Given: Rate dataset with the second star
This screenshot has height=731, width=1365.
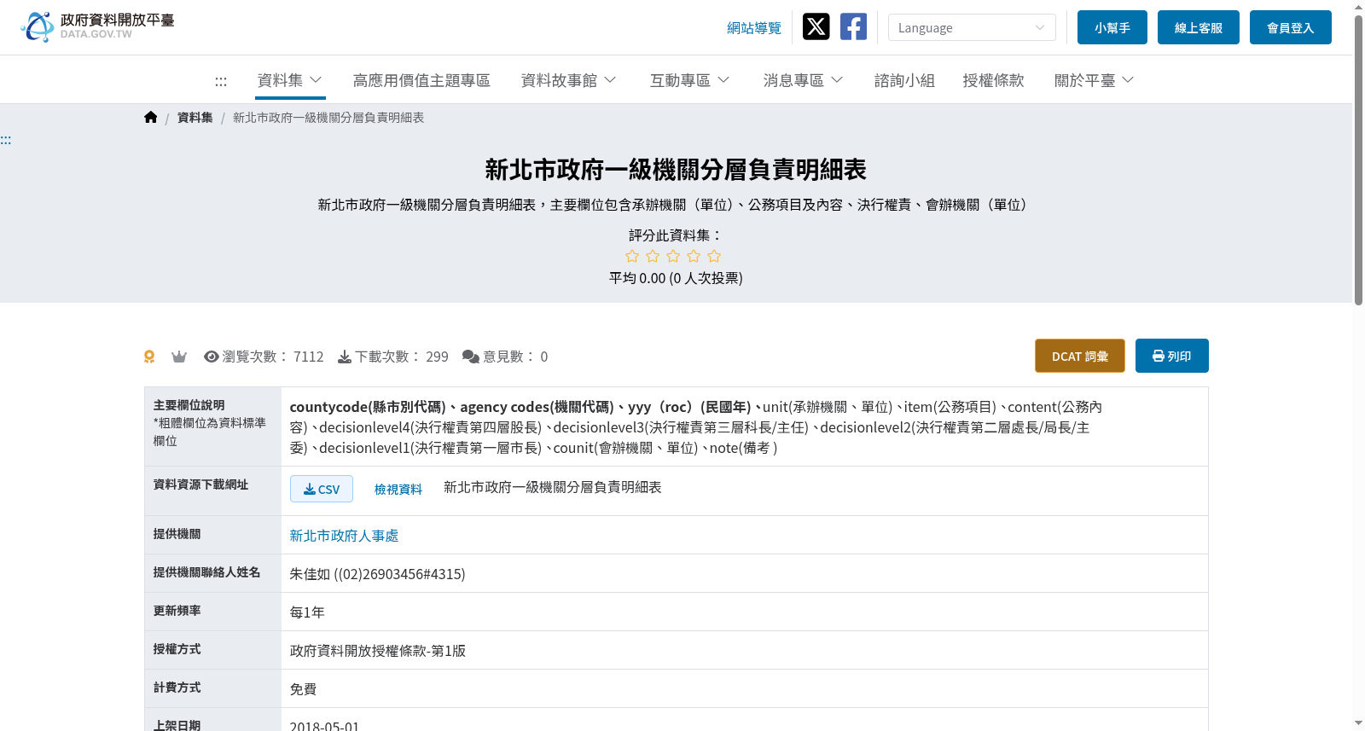Looking at the screenshot, I should (x=653, y=256).
